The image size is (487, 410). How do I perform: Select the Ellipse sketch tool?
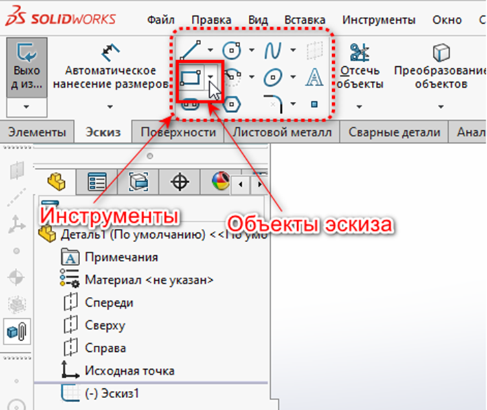273,77
